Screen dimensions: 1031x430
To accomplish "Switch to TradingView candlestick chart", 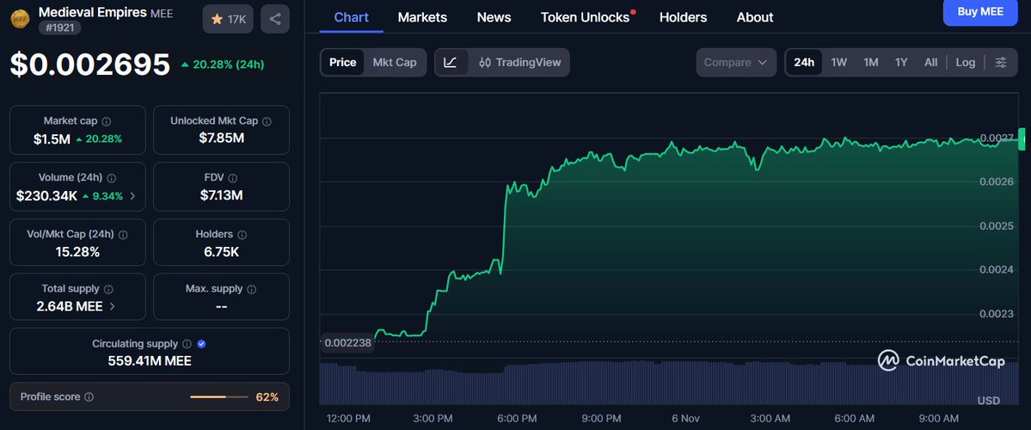I will (519, 62).
